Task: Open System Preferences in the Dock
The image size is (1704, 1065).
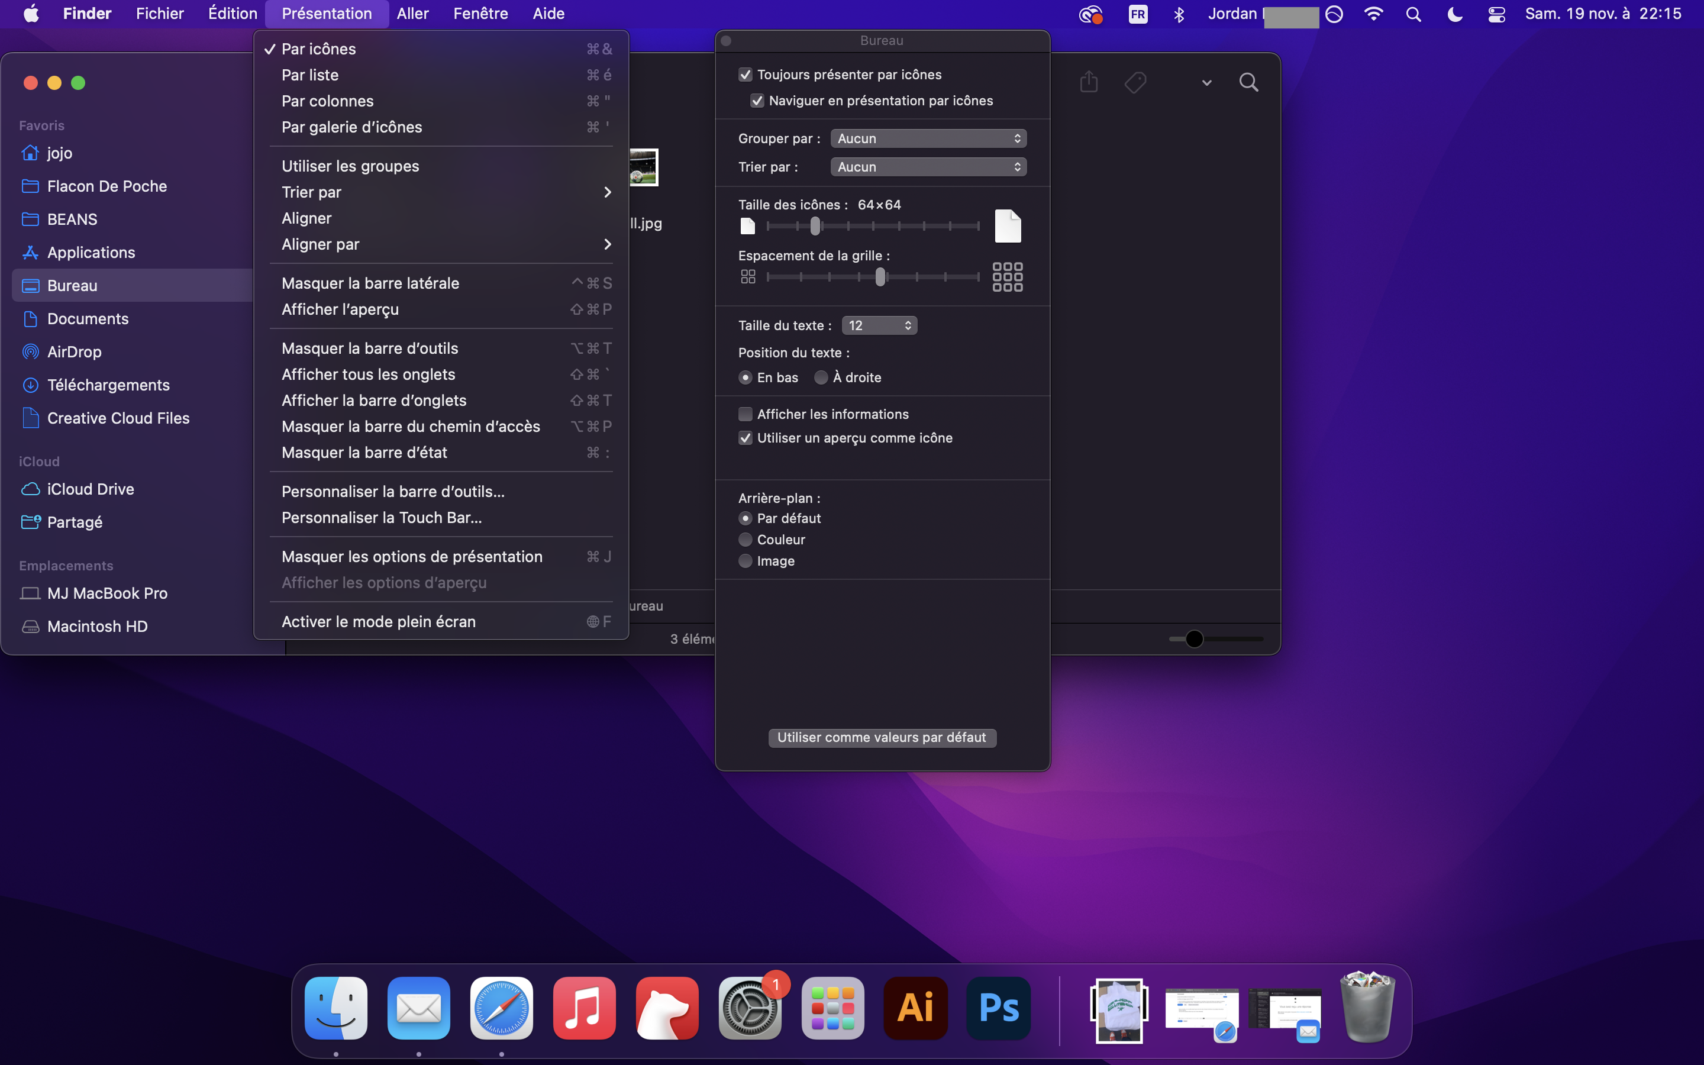Action: (x=750, y=1008)
